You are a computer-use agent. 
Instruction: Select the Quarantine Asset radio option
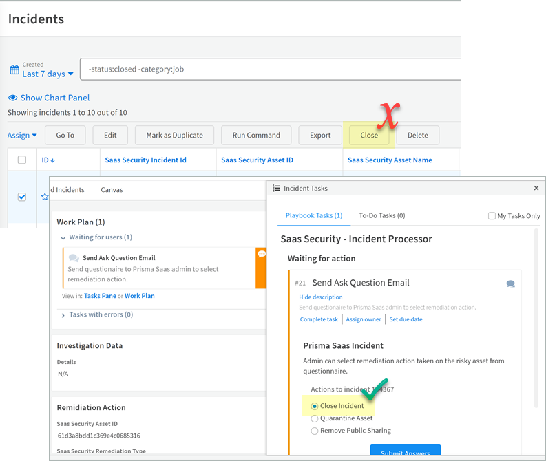pos(315,418)
